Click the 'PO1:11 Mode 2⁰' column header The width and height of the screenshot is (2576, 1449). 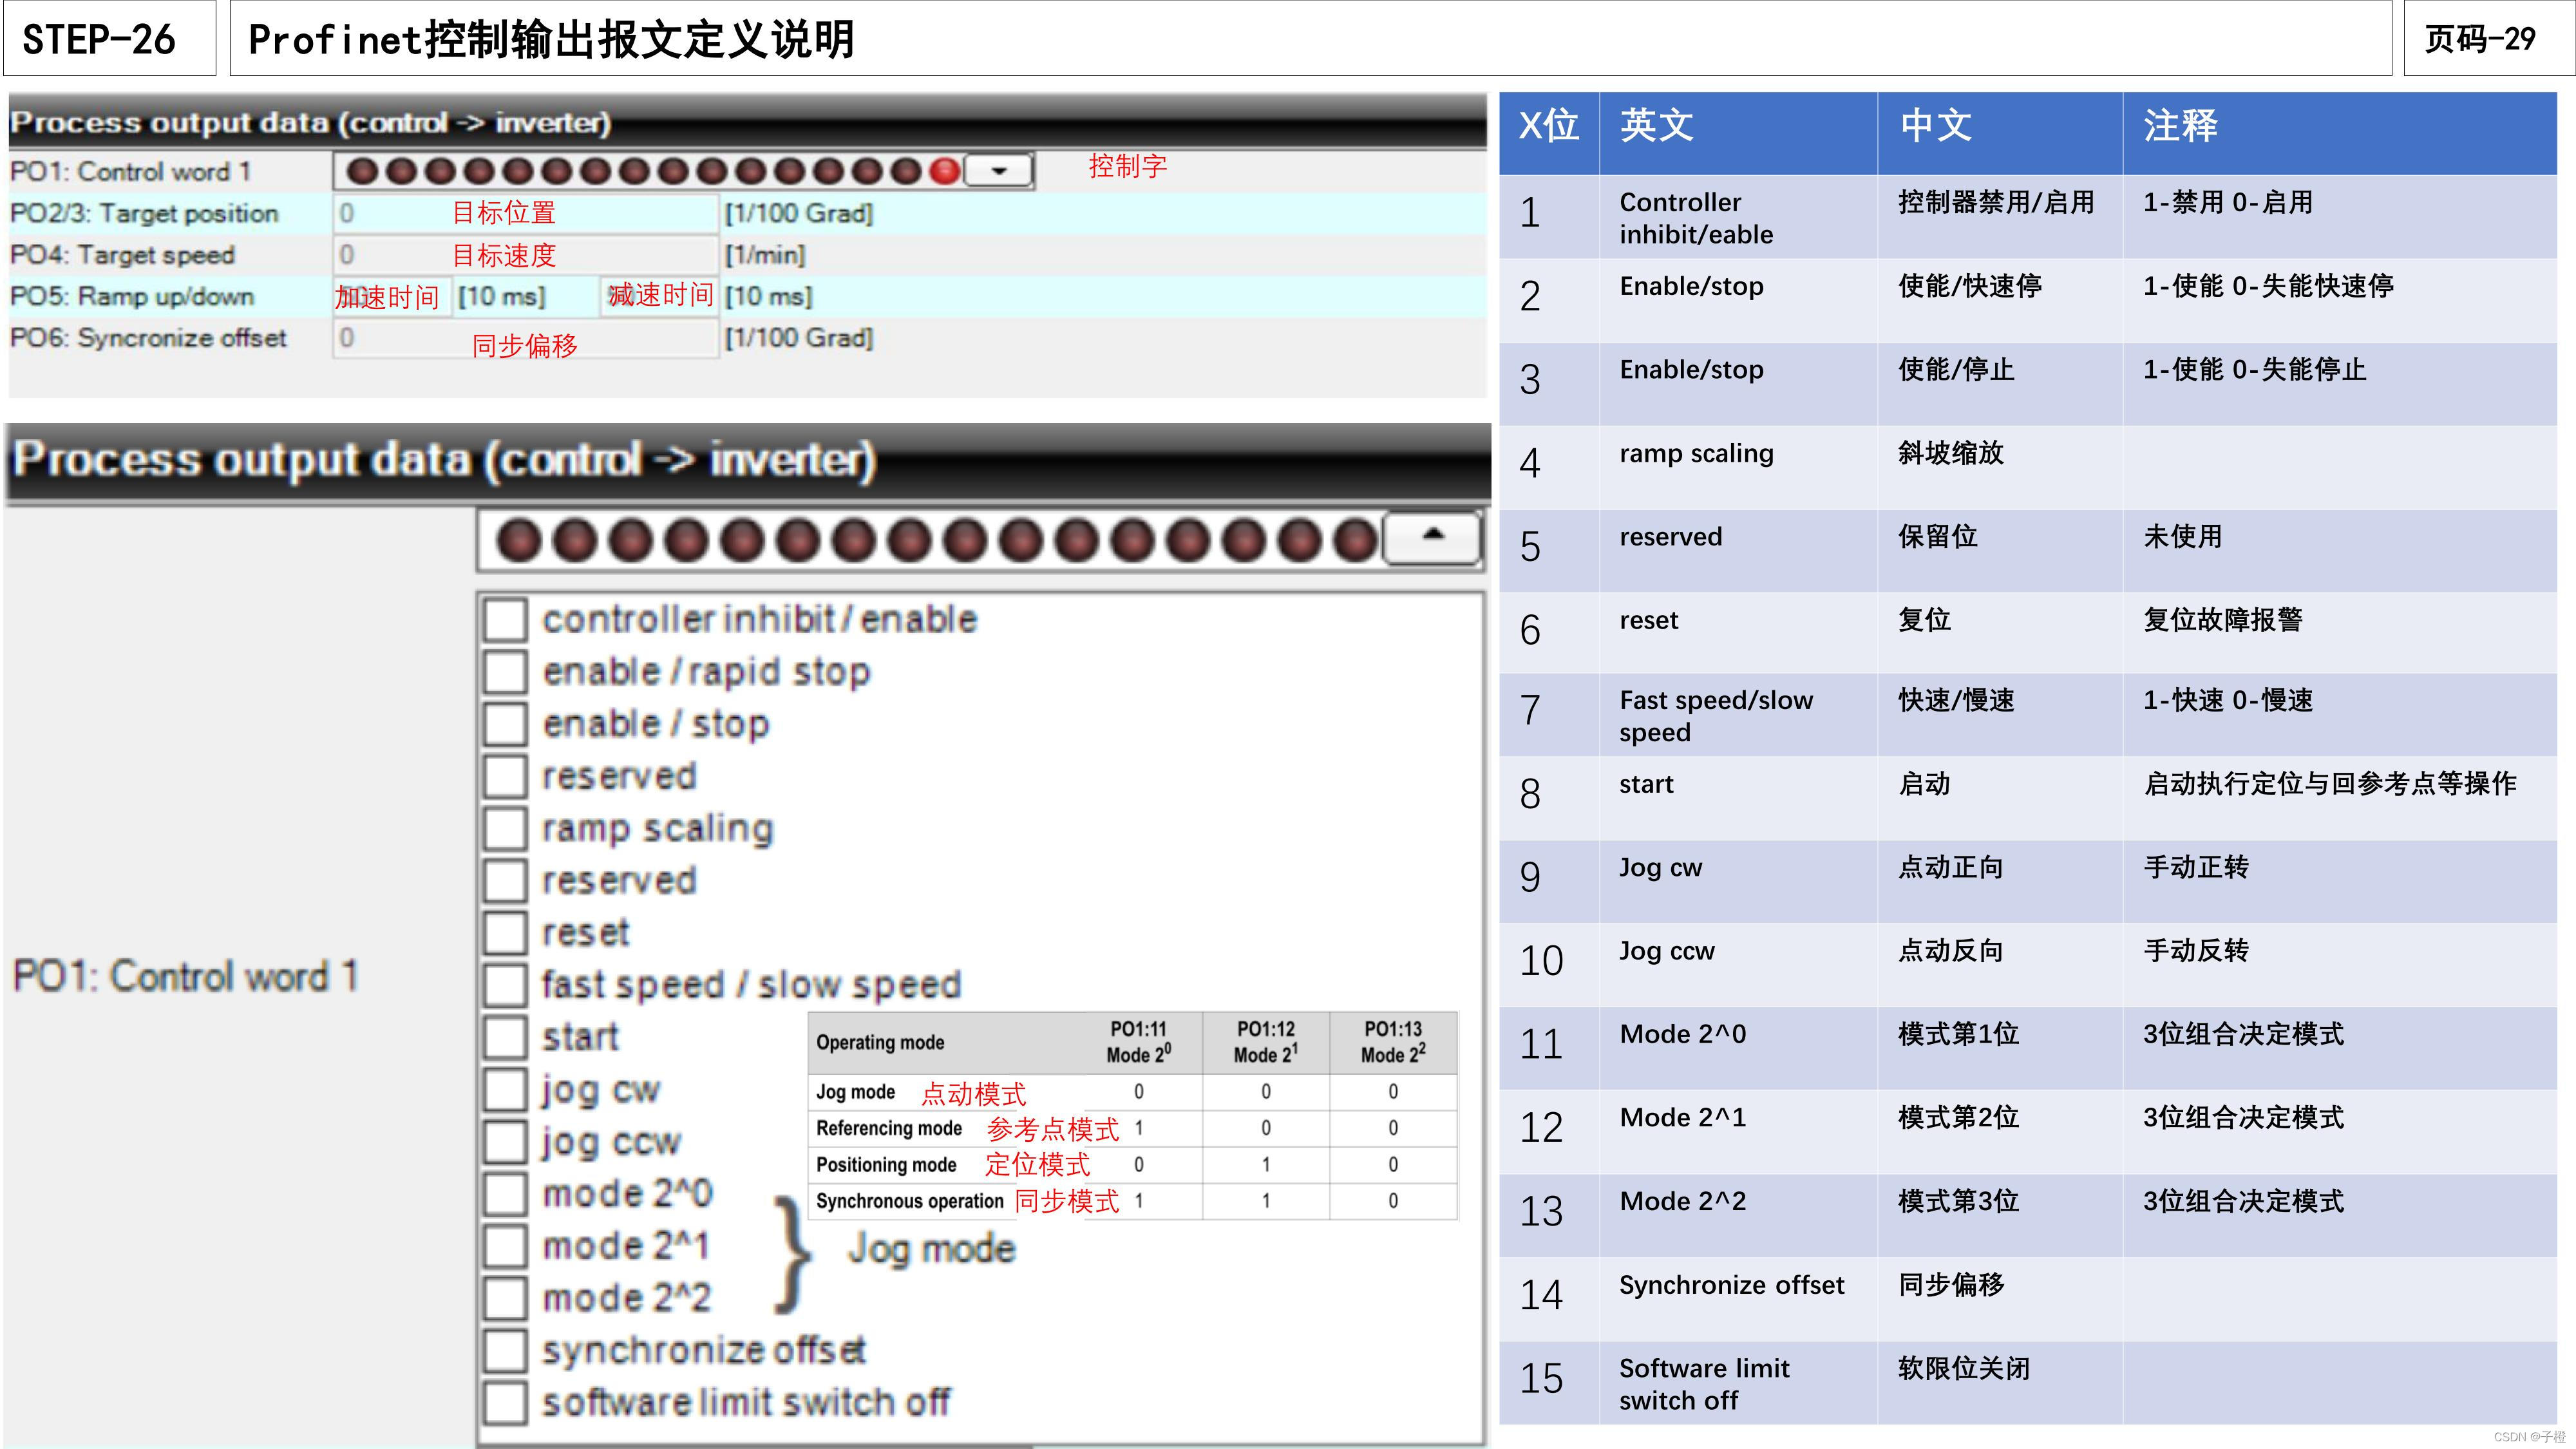(1139, 1042)
